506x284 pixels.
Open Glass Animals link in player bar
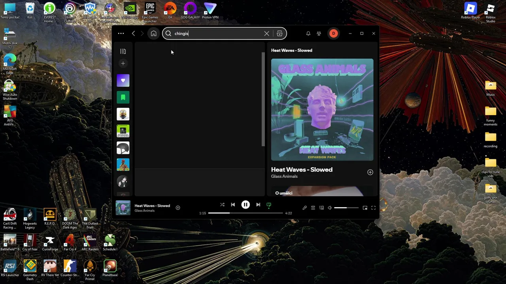click(x=144, y=211)
